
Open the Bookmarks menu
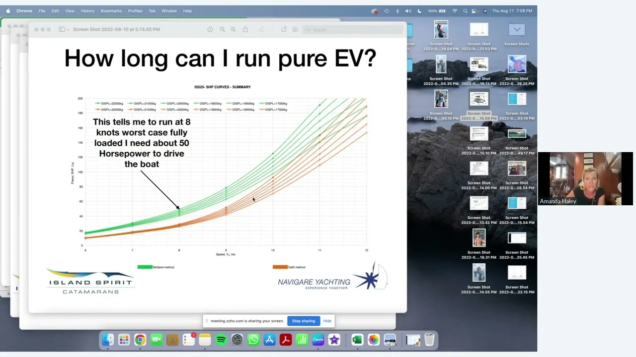111,11
